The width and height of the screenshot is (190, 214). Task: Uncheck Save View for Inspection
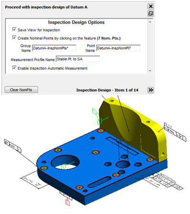14,29
